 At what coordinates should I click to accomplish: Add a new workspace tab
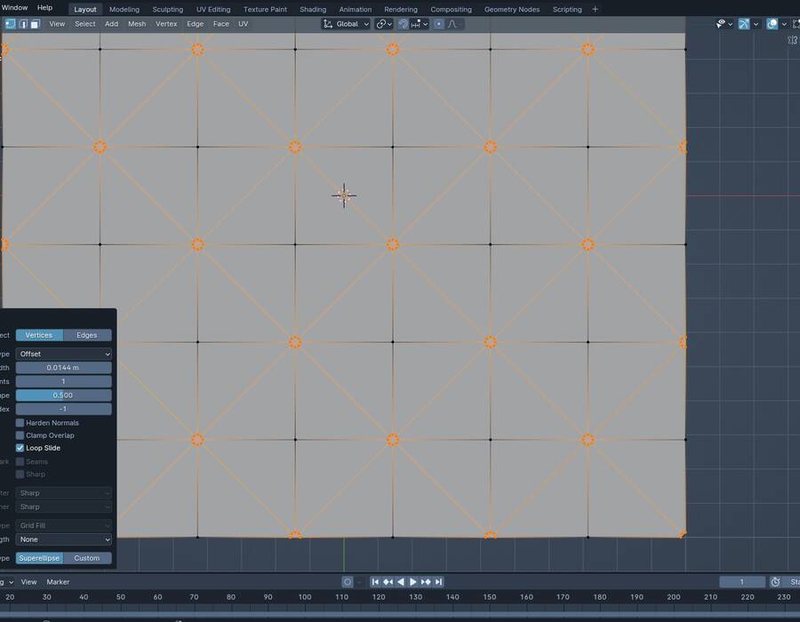click(595, 9)
